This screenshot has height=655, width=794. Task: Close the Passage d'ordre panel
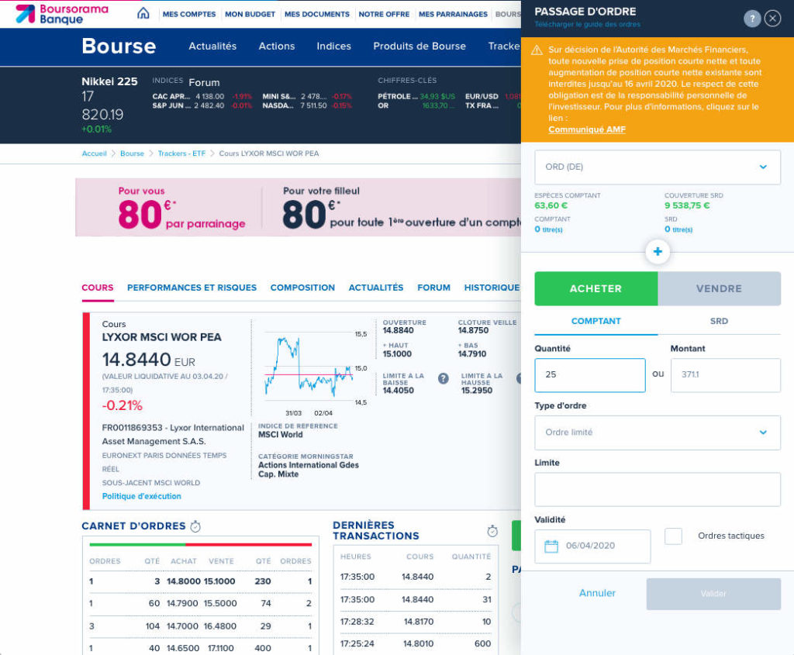[772, 19]
